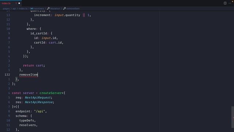This screenshot has height=132, width=234.
Task: Click the 'id: input.id,' line
Action: pyautogui.click(x=46, y=38)
